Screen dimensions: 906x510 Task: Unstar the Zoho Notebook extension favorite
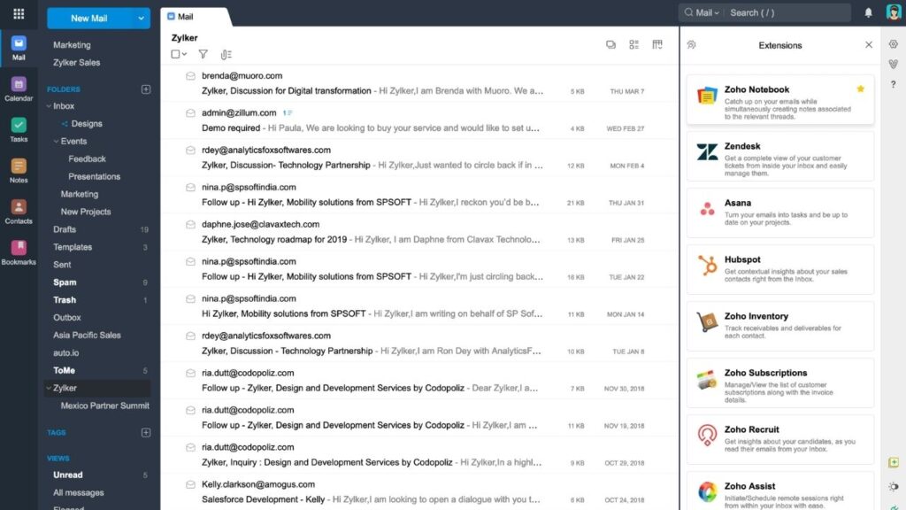tap(860, 89)
